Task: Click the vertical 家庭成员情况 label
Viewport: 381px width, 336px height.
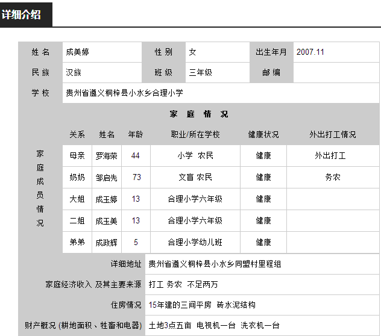Action: (40, 188)
